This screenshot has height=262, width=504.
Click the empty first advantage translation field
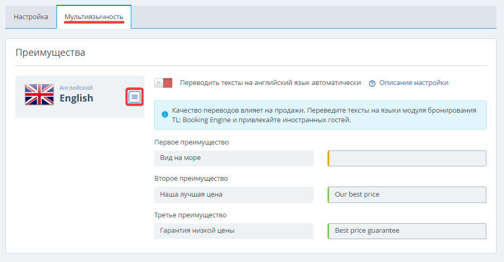click(x=407, y=158)
